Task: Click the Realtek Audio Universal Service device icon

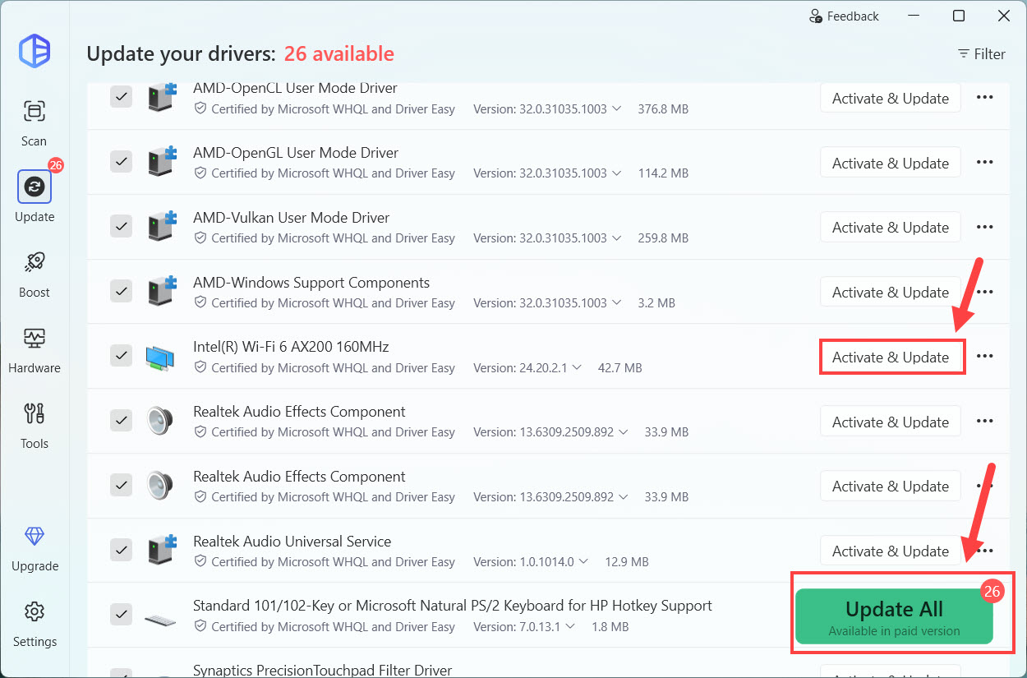Action: coord(162,550)
